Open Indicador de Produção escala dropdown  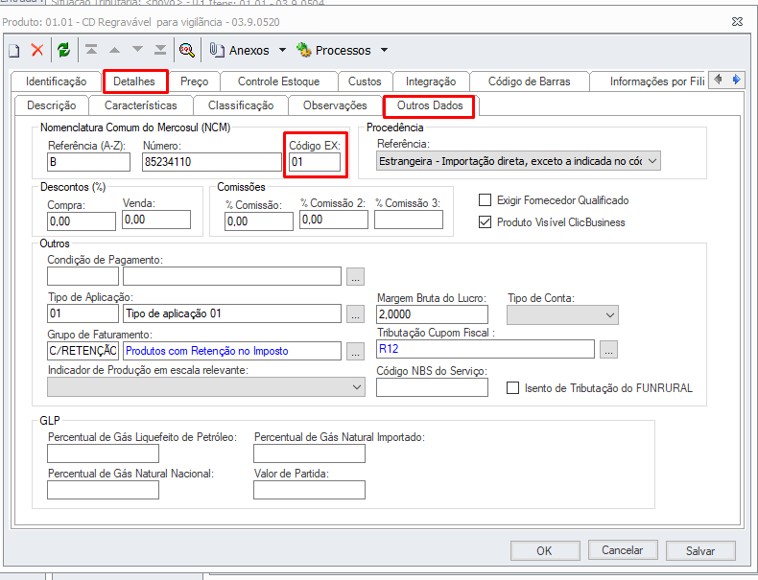206,387
